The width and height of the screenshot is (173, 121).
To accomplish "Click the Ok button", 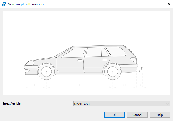I will 114,115.
